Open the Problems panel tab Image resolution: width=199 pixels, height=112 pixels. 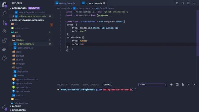coord(62,85)
